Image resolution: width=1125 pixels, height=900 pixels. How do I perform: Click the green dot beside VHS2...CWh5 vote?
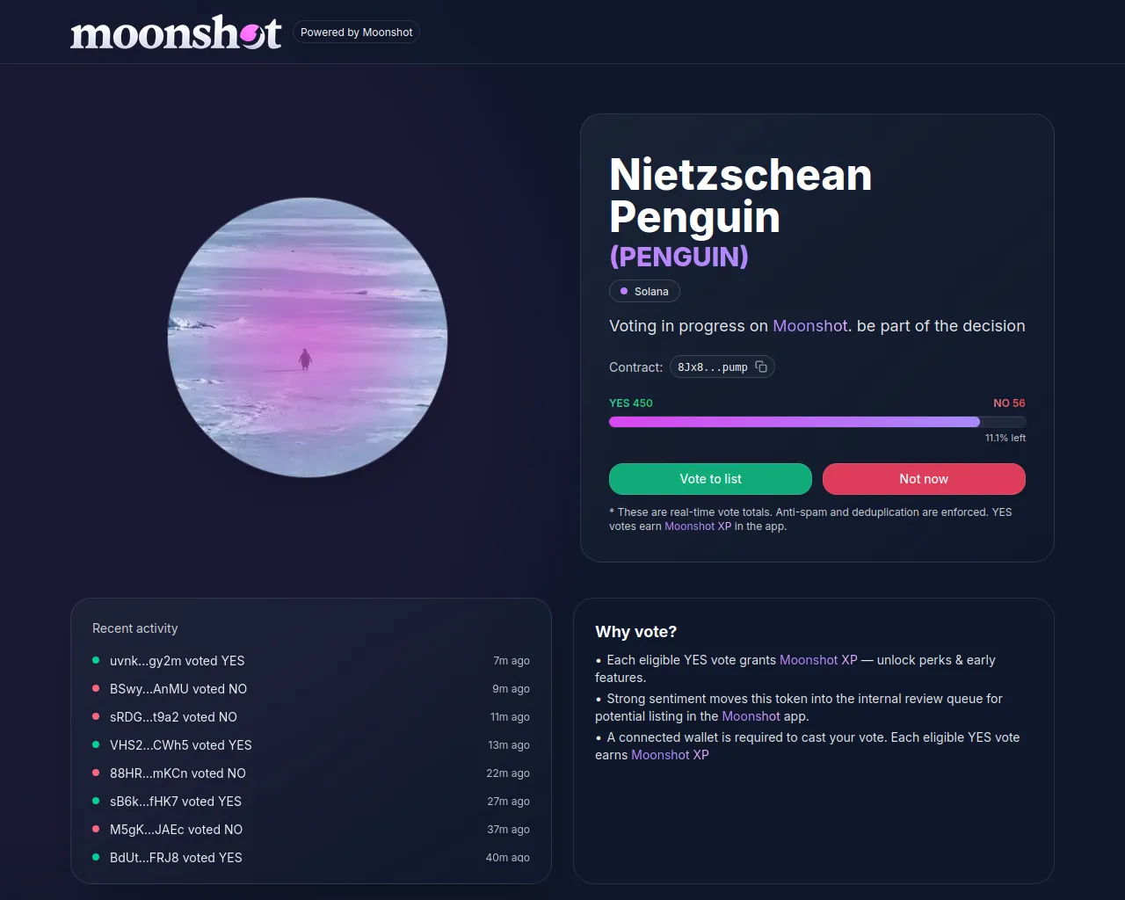point(96,744)
